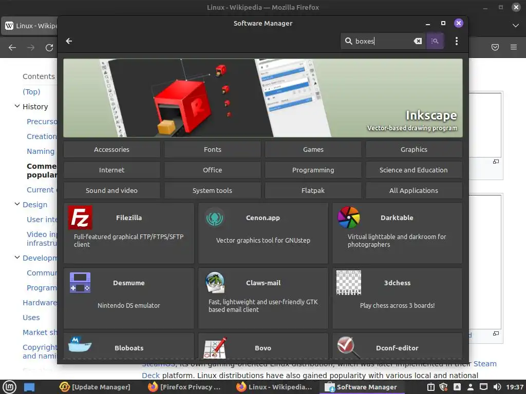Open Naming link in Wikipedia contents
The height and width of the screenshot is (394, 526).
(x=41, y=151)
